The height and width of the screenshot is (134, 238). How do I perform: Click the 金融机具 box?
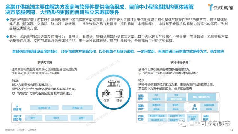pyautogui.click(x=206, y=117)
